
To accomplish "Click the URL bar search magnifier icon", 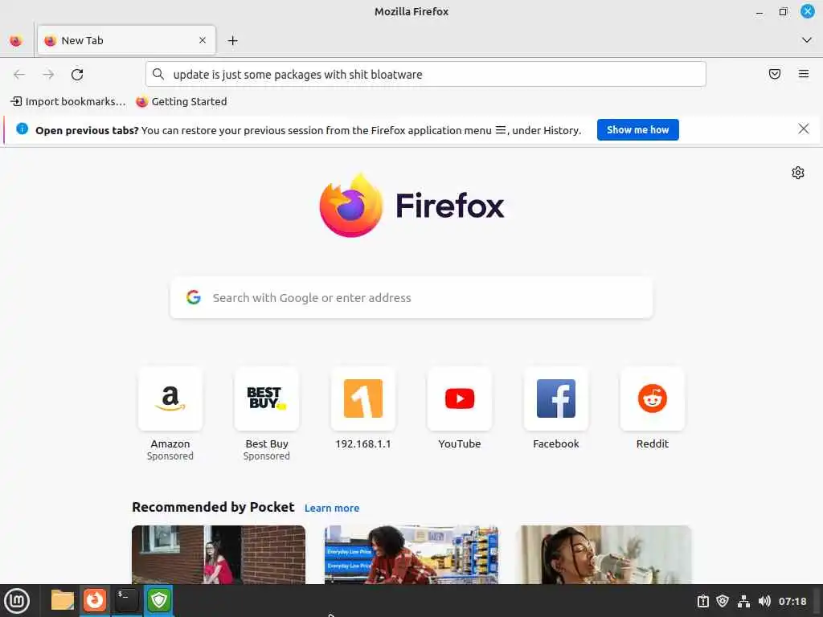I will point(158,74).
